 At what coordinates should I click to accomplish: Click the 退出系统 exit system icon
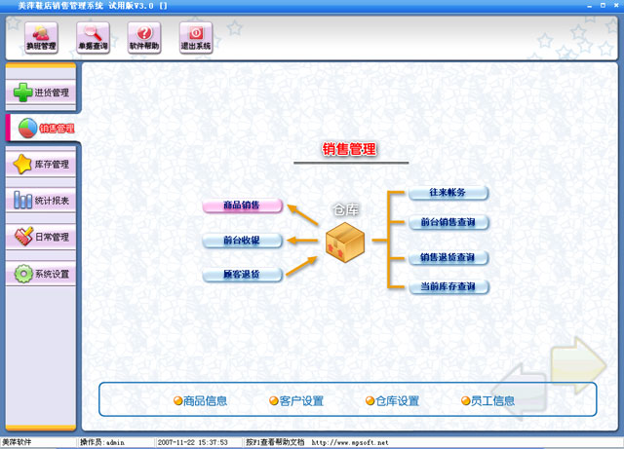click(195, 38)
